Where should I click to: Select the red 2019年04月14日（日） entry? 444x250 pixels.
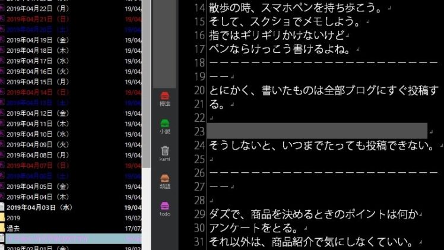[39, 93]
